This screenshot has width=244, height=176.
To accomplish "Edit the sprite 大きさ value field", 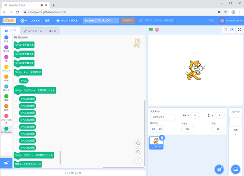I will [187, 129].
